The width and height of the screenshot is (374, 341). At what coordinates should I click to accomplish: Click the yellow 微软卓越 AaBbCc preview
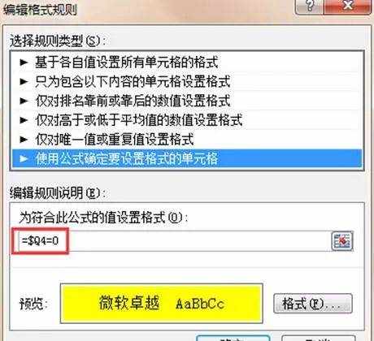(x=162, y=303)
